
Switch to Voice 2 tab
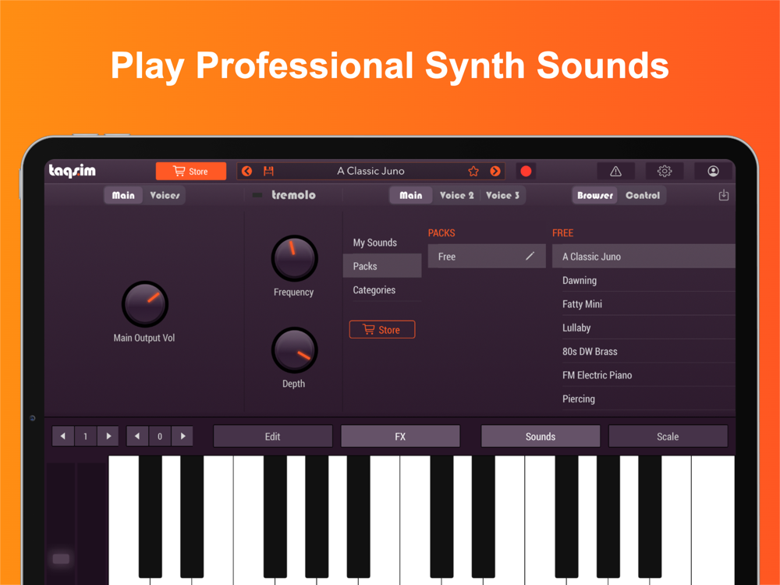[x=456, y=196]
